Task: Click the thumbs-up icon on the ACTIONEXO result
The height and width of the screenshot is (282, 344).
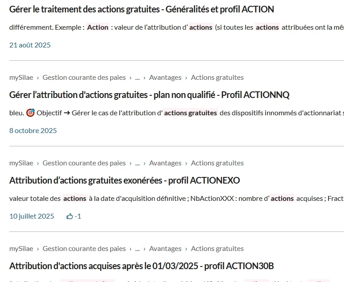Action: coord(70,216)
